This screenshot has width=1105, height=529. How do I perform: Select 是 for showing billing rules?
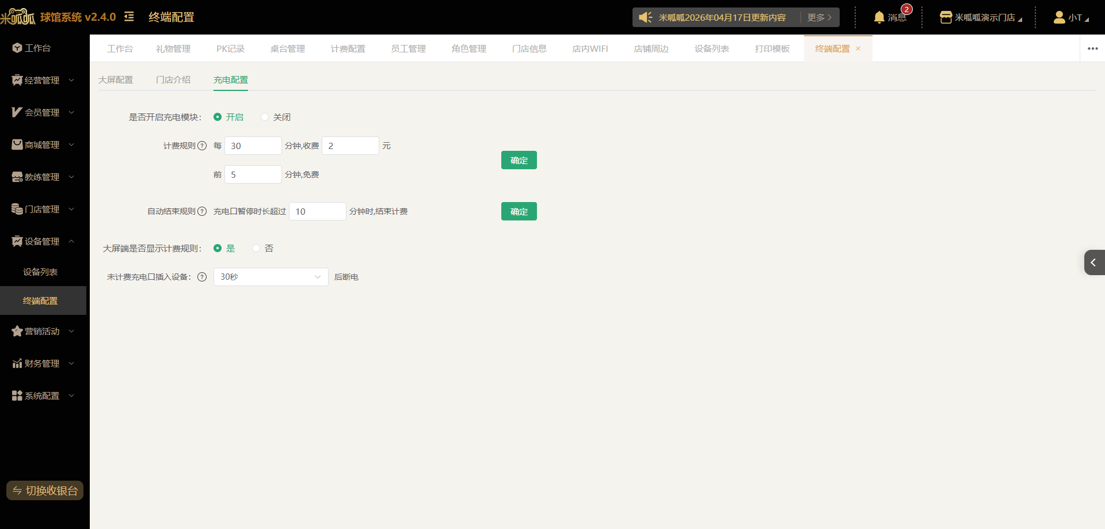[x=224, y=248]
